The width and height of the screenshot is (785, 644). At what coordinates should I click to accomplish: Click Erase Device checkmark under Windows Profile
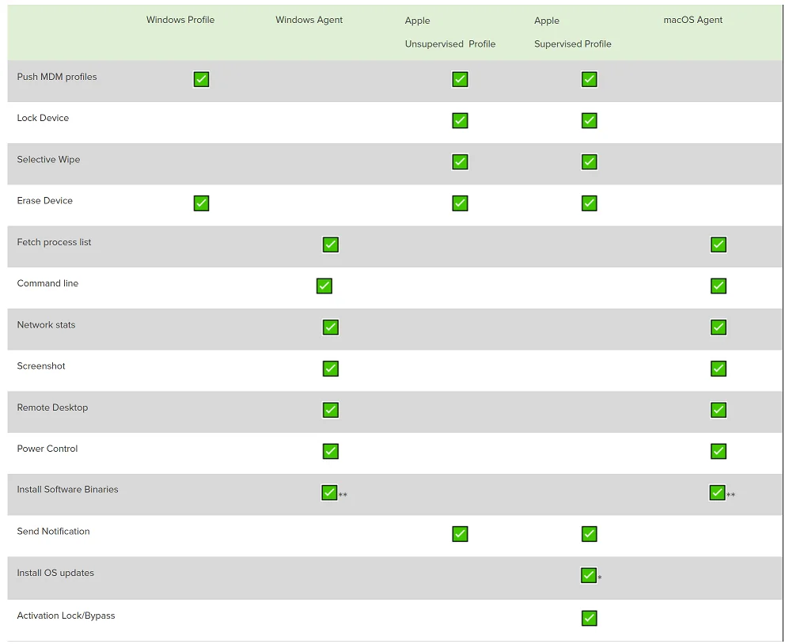click(x=201, y=203)
